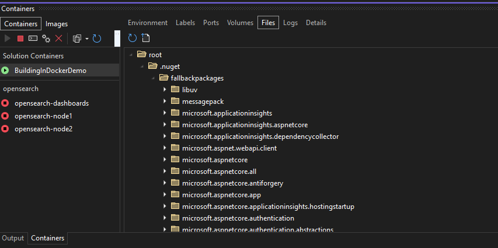This screenshot has height=248, width=498.
Task: Expand the microsoft.applicationinsights.dependencycollector folder
Action: (165, 136)
